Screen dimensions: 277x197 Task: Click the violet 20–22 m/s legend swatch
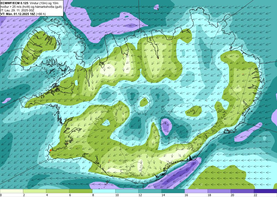pyautogui.click(x=242, y=191)
